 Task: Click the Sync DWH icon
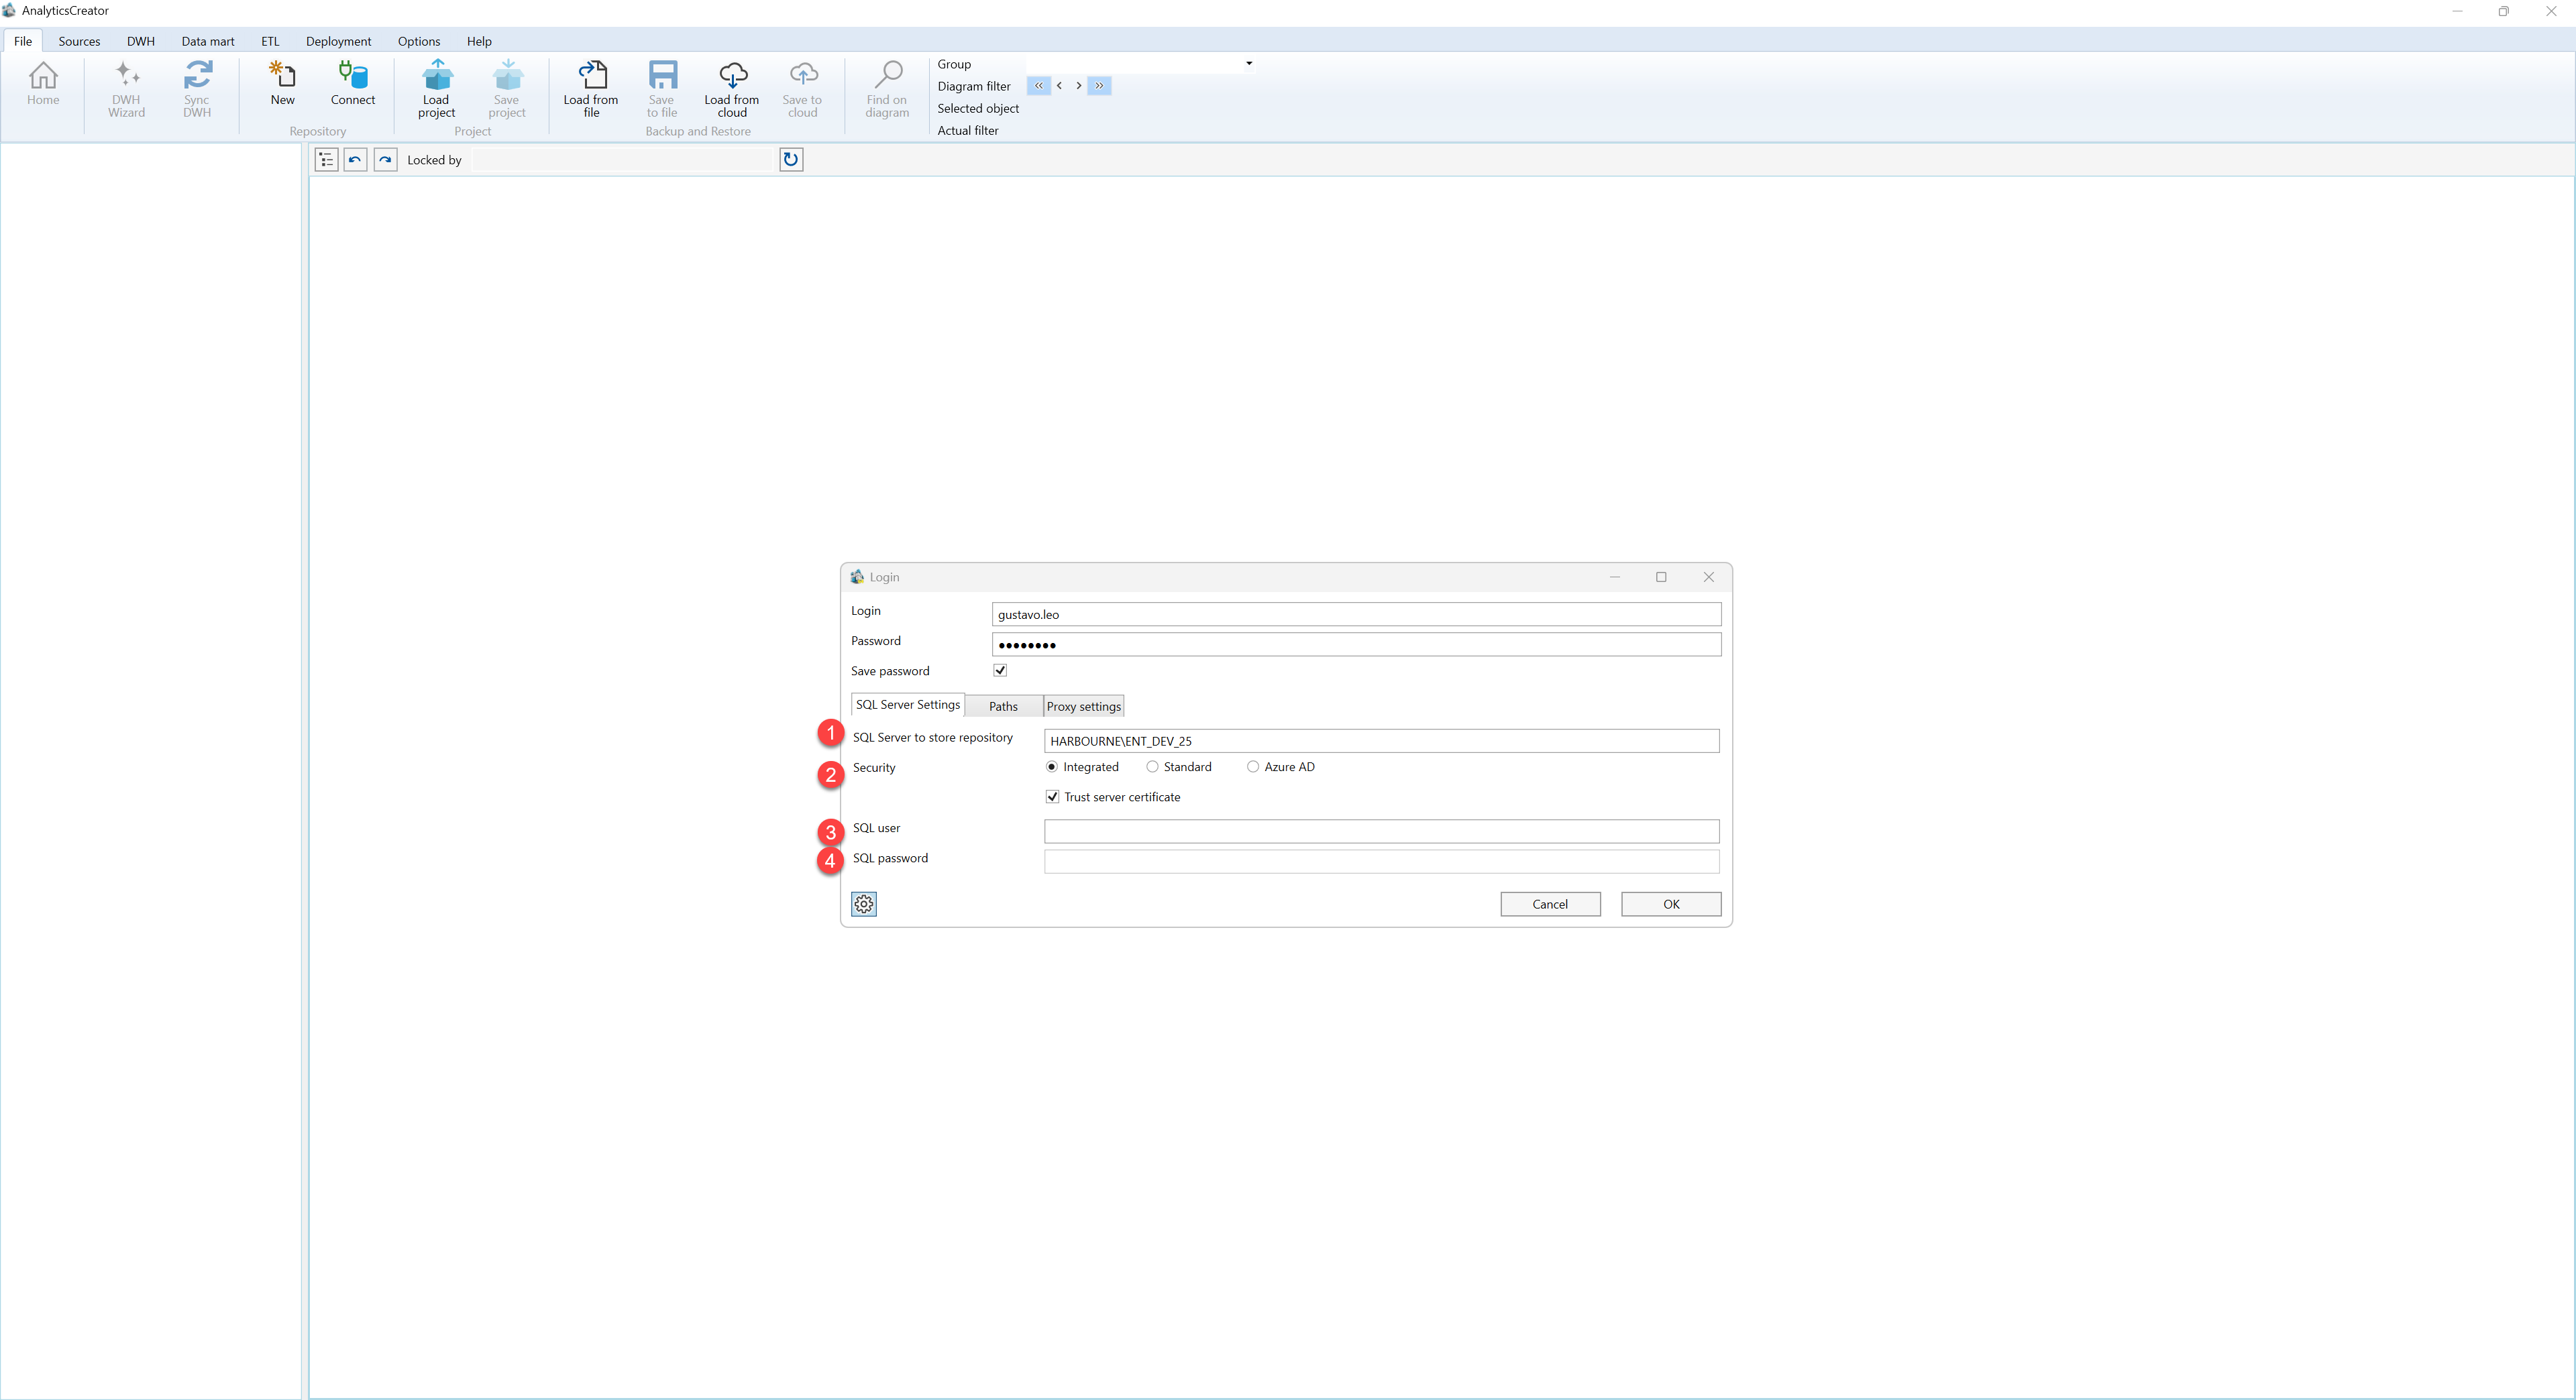click(x=197, y=89)
